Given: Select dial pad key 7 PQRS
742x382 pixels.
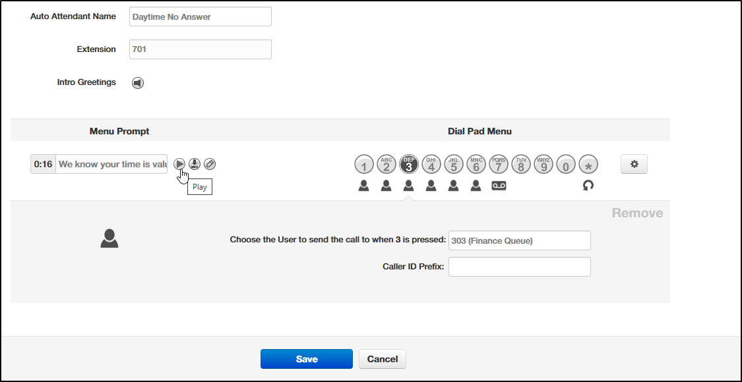Looking at the screenshot, I should pyautogui.click(x=499, y=164).
